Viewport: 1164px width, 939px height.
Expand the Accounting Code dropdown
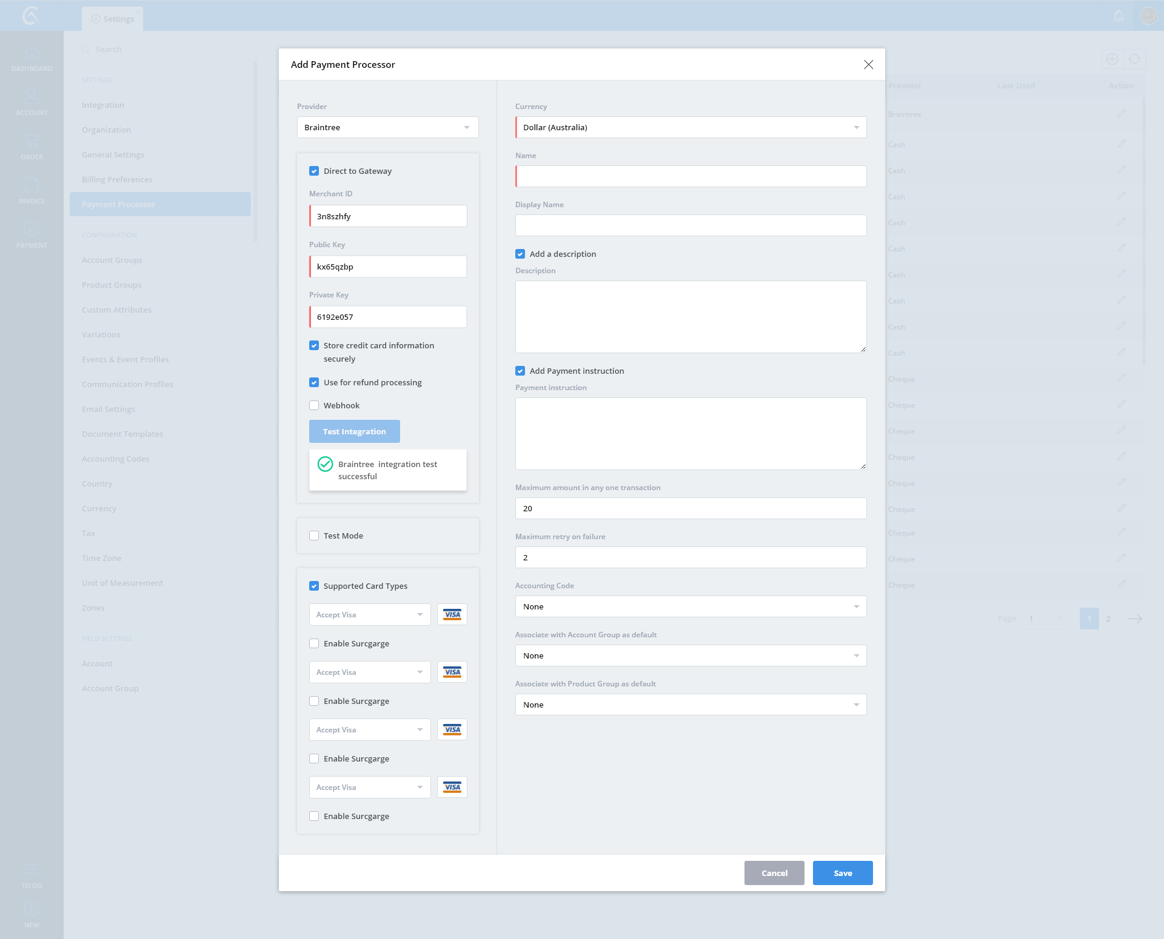pyautogui.click(x=691, y=606)
